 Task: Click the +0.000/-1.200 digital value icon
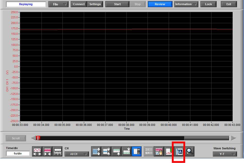(149, 151)
